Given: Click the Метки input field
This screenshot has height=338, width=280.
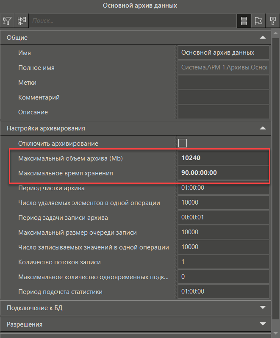Looking at the screenshot, I should 223,83.
